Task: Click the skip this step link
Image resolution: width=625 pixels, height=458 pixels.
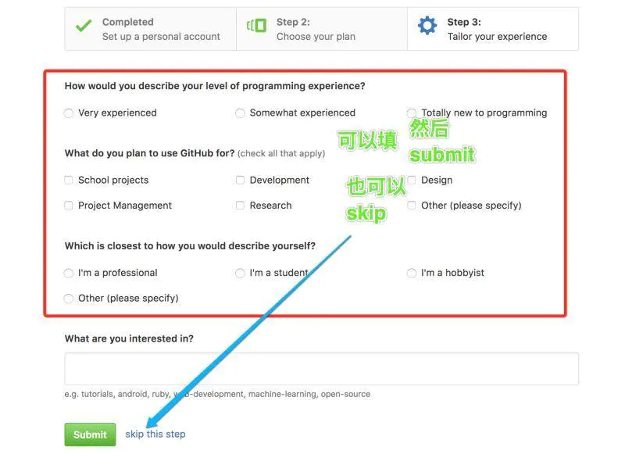Action: click(155, 434)
